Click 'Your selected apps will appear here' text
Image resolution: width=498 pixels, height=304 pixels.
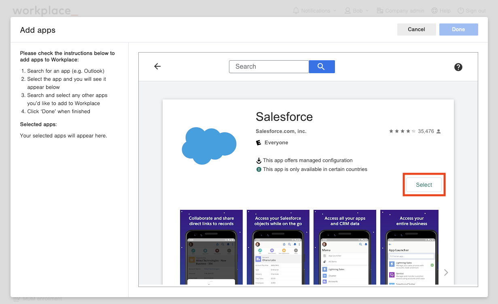coord(64,136)
